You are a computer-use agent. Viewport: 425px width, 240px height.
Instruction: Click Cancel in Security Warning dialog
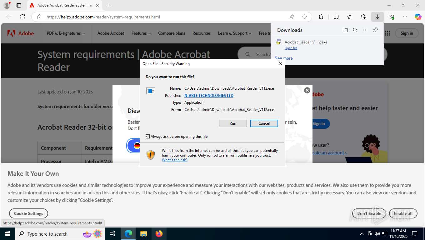tap(264, 123)
